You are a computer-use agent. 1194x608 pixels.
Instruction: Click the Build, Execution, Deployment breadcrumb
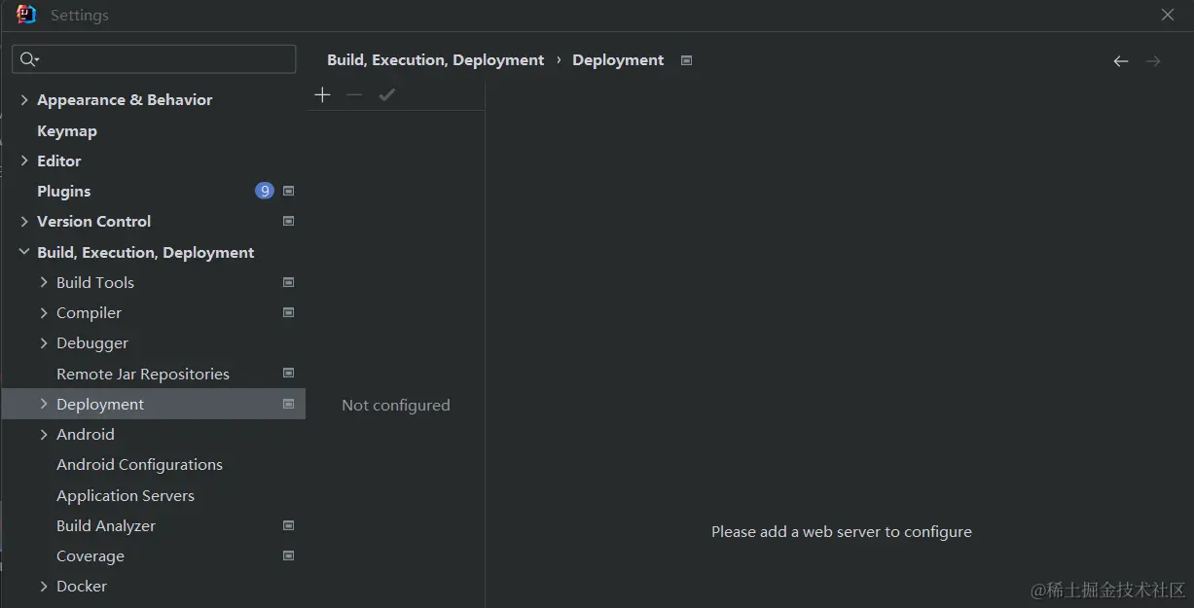coord(436,60)
